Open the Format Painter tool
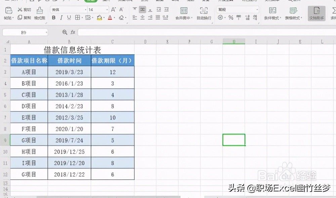336x198 pixels. tap(39, 13)
